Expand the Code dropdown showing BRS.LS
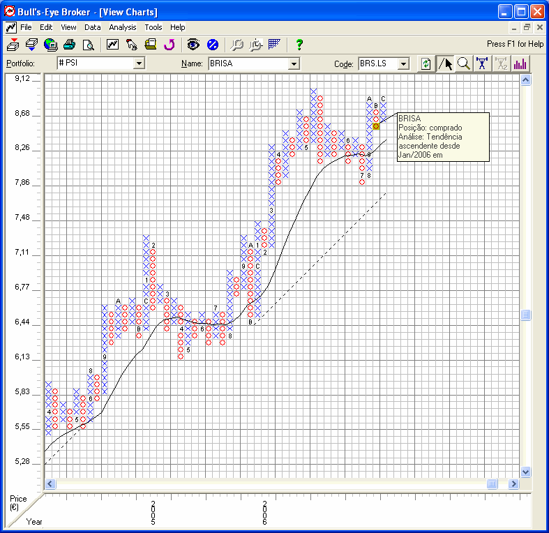Viewport: 549px width, 533px height. pyautogui.click(x=403, y=63)
